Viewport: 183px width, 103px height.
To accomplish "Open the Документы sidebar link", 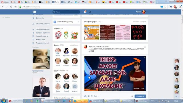I will pos(40,18).
